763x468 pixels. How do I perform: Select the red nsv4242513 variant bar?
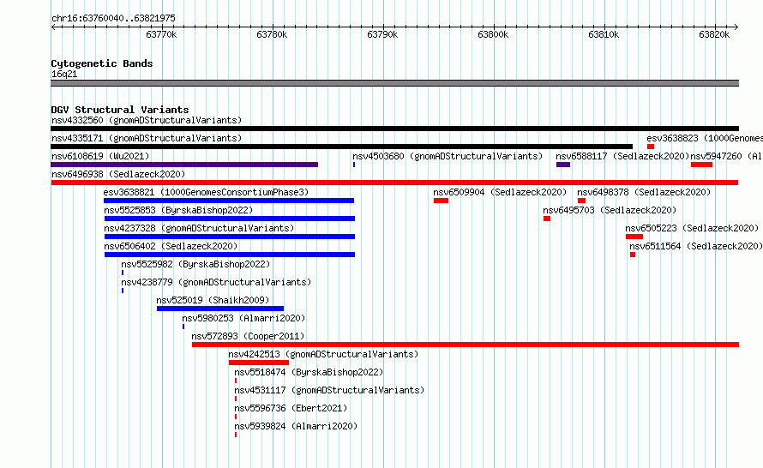[259, 363]
